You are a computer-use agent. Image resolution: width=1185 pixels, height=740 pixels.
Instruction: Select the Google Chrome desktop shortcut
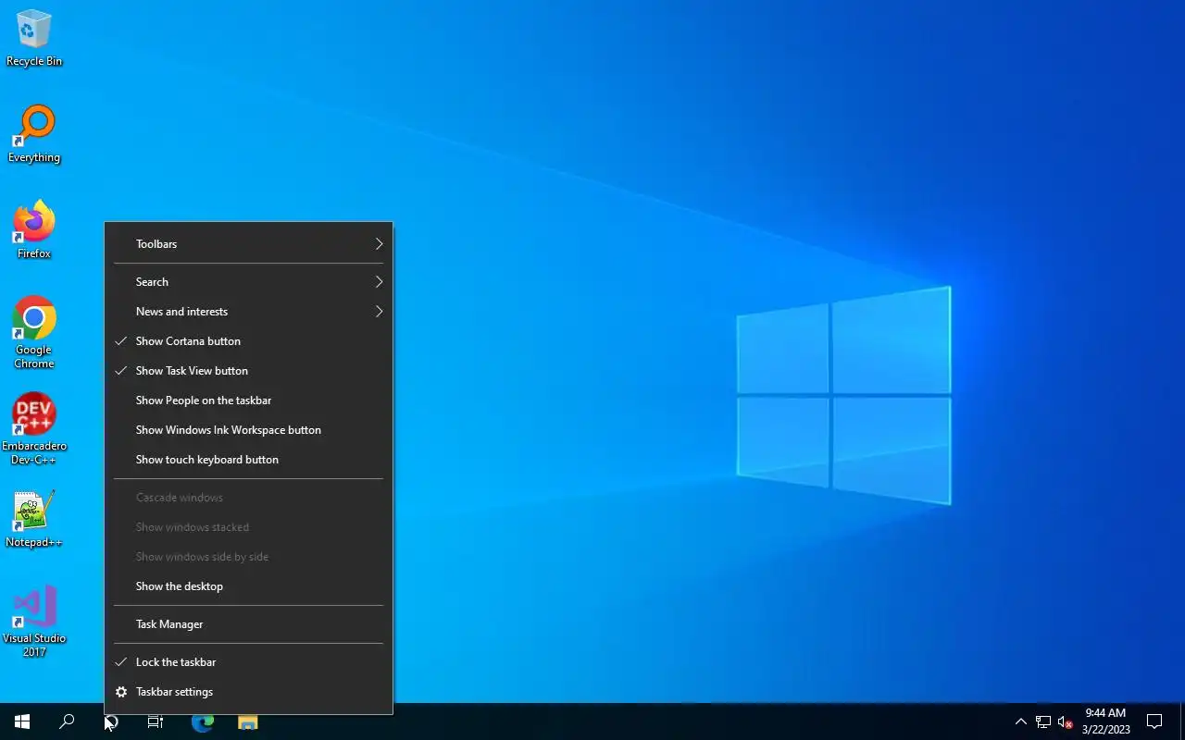[x=34, y=332]
